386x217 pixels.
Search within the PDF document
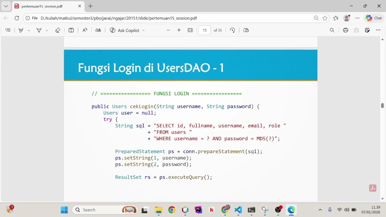tap(332, 30)
